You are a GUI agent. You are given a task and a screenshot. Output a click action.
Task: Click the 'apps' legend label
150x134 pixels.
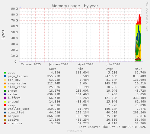point(11,73)
